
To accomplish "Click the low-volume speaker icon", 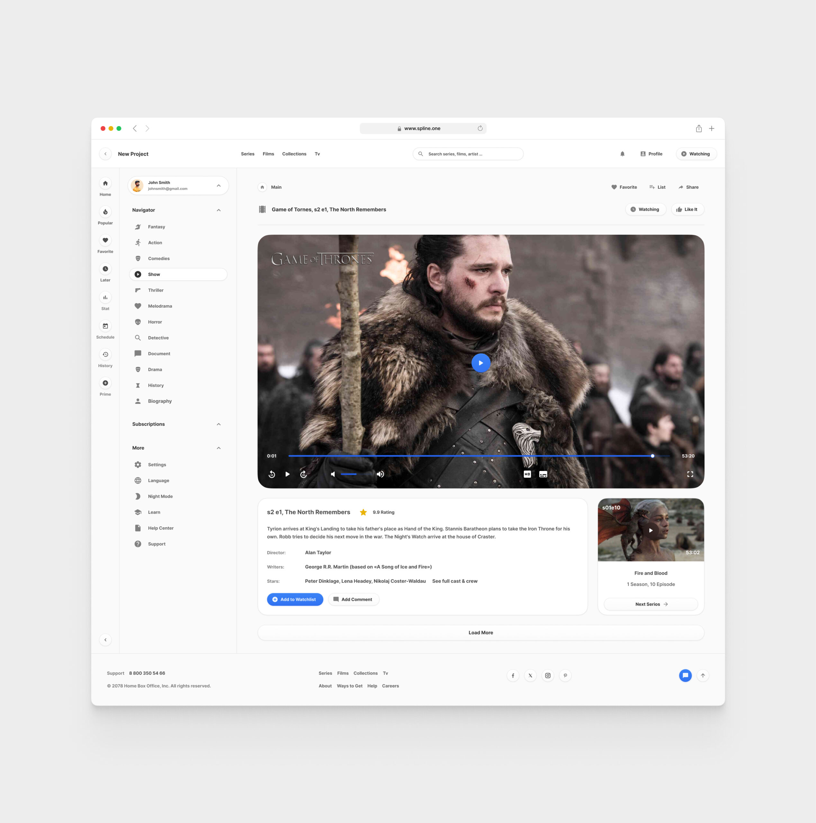I will pyautogui.click(x=333, y=474).
